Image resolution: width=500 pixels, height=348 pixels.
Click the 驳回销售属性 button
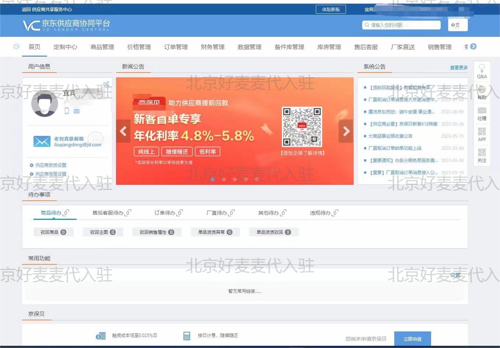click(157, 232)
